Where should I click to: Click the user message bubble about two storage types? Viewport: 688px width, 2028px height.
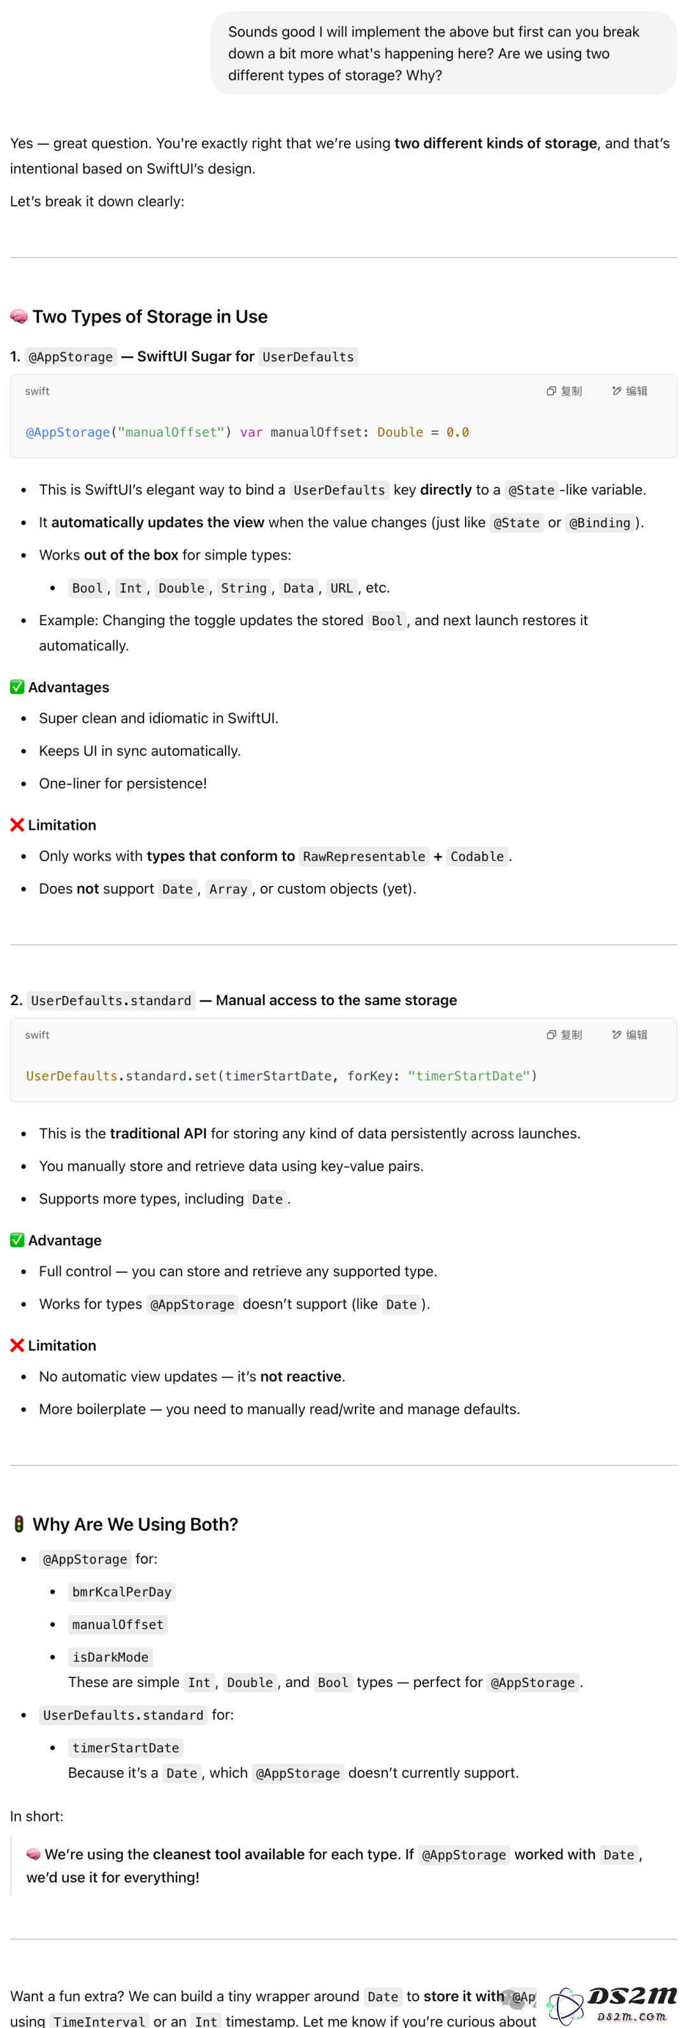click(x=443, y=54)
